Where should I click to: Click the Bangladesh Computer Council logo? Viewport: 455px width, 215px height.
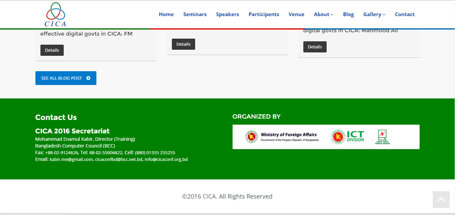click(382, 137)
